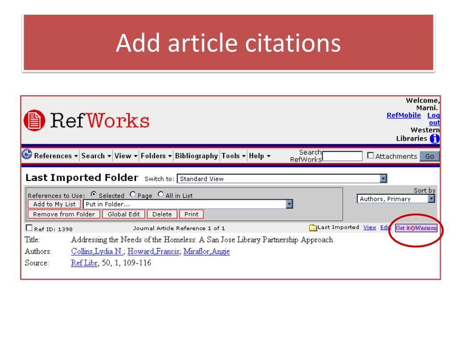Open the Bibliography menu
The width and height of the screenshot is (457, 343).
(x=196, y=156)
